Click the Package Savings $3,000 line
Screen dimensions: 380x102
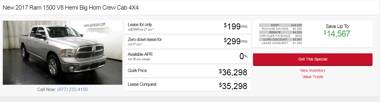coord(281,29)
